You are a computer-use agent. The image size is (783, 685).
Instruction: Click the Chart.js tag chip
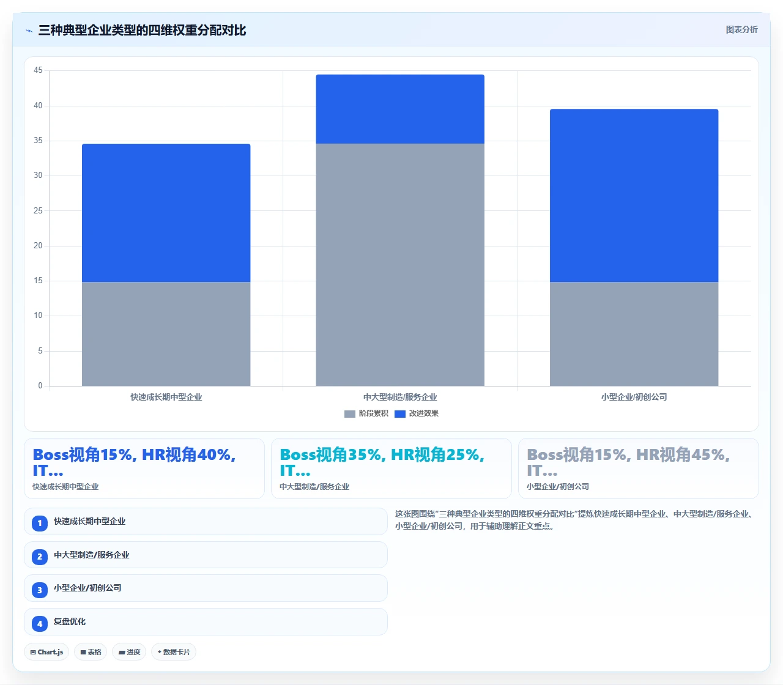tap(46, 652)
